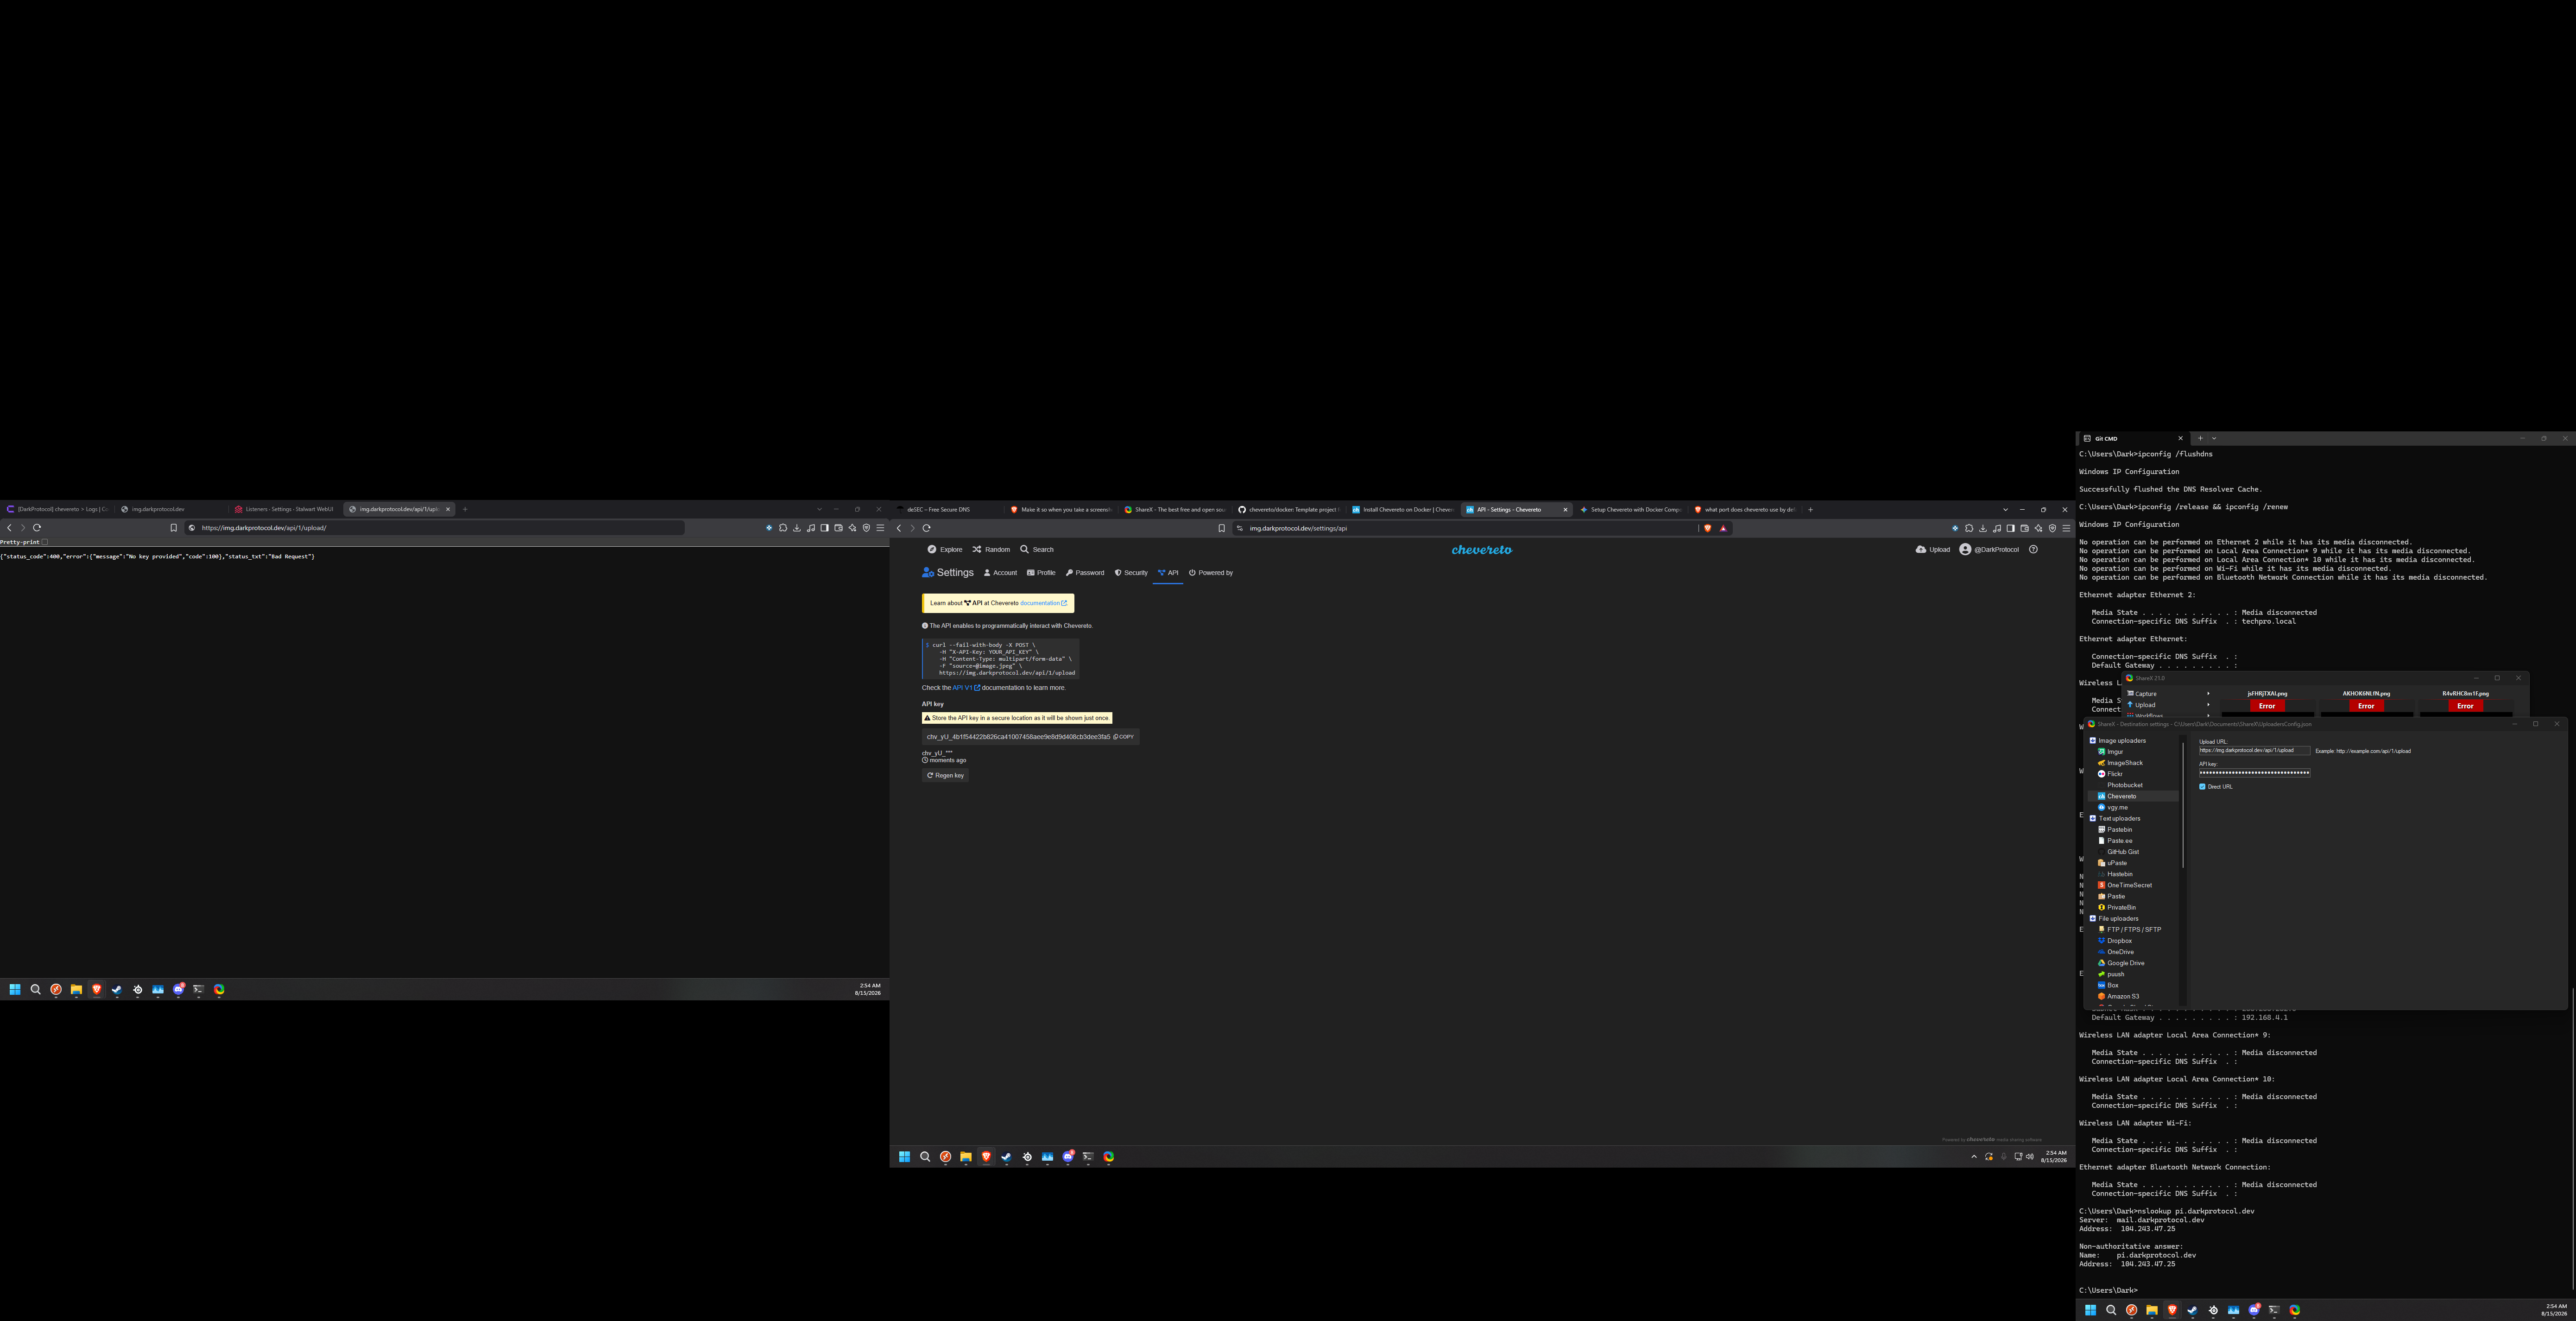2576x1321 pixels.
Task: Reload the api/1/upload page in left browser
Action: pos(37,528)
